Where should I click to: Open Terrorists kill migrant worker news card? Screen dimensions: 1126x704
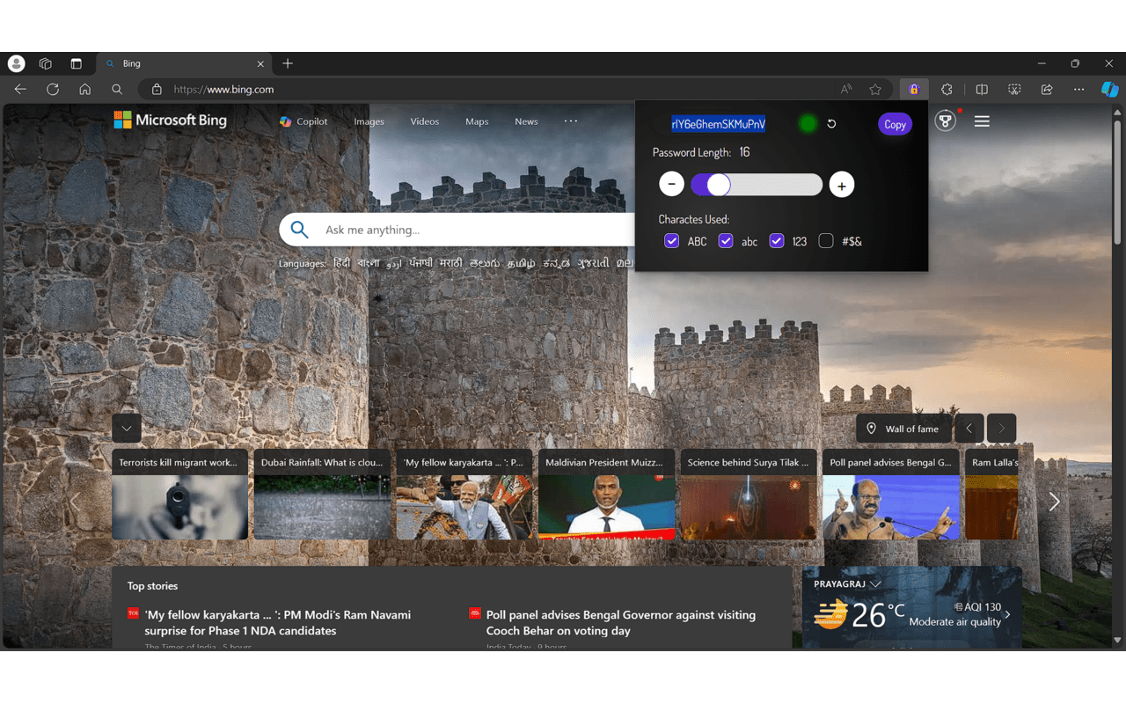click(179, 495)
